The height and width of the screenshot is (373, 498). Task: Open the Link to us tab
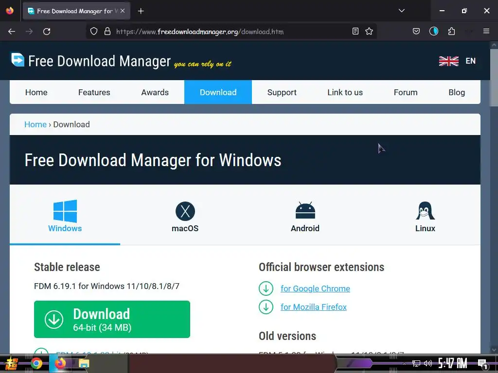(345, 92)
